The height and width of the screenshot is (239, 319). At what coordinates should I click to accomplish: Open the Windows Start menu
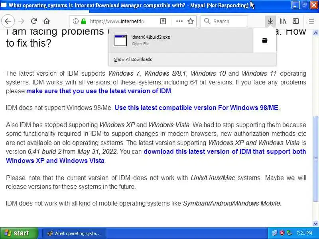[19, 233]
